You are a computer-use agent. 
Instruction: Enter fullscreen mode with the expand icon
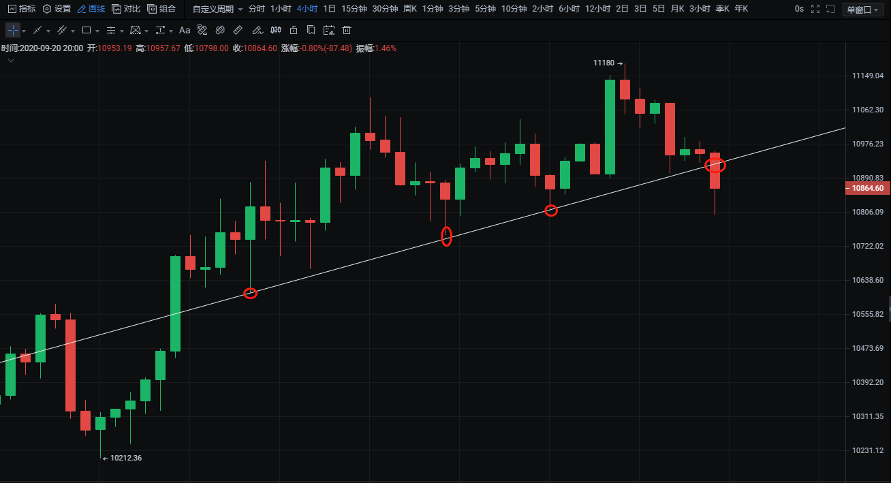[815, 9]
